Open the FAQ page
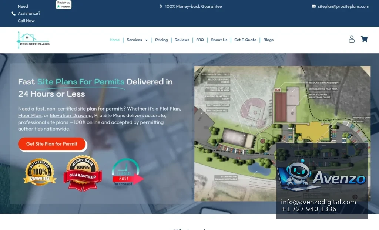Screen dimensions: 379x230 coord(200,40)
